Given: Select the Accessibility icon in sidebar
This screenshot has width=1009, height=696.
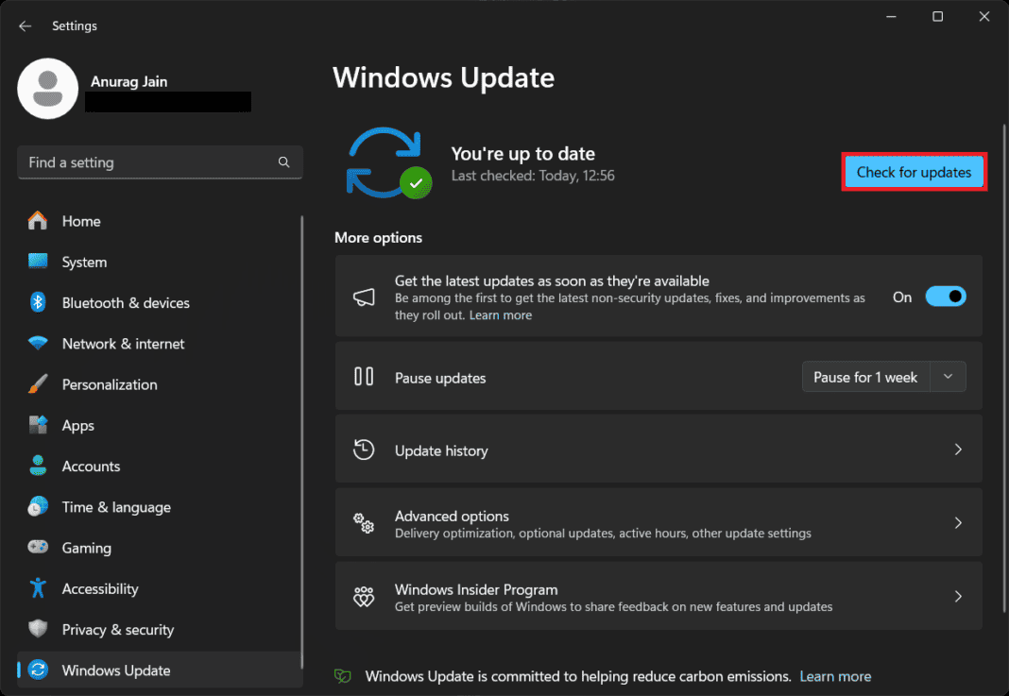Looking at the screenshot, I should [x=36, y=588].
